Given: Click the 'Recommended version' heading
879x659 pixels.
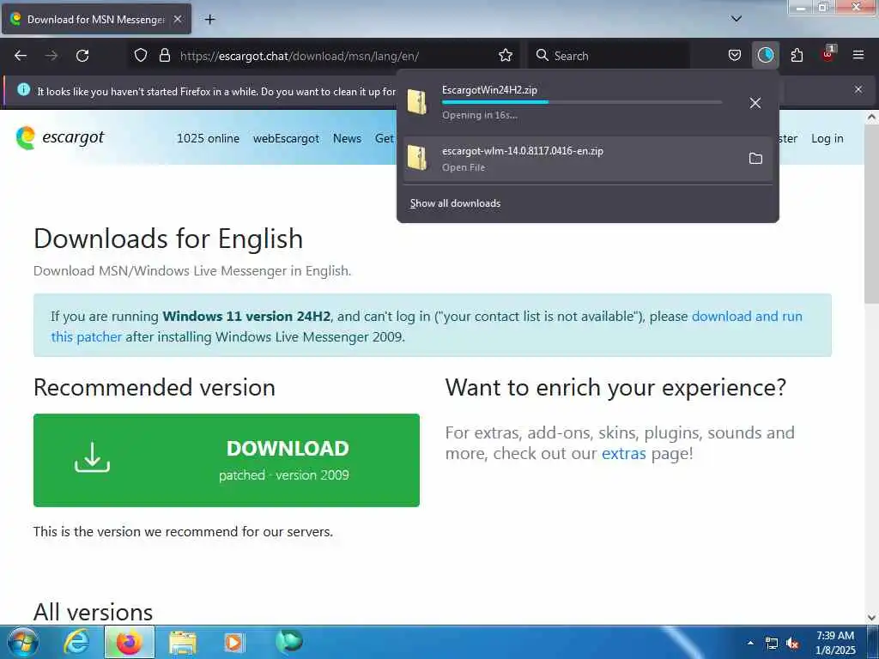Looking at the screenshot, I should (x=155, y=388).
